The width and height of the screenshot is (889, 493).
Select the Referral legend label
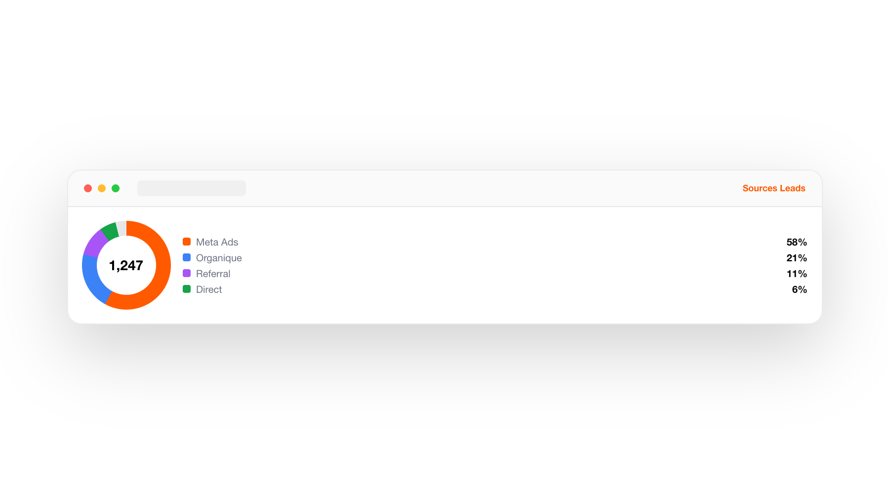point(213,274)
